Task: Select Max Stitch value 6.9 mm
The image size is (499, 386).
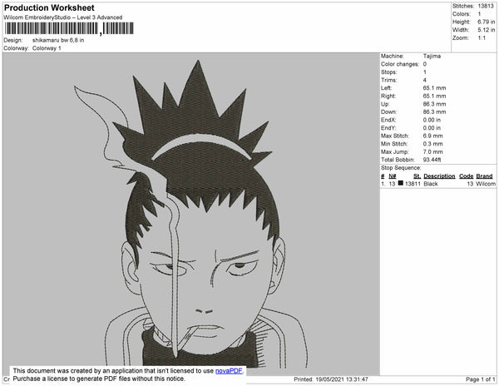Action: pyautogui.click(x=432, y=136)
